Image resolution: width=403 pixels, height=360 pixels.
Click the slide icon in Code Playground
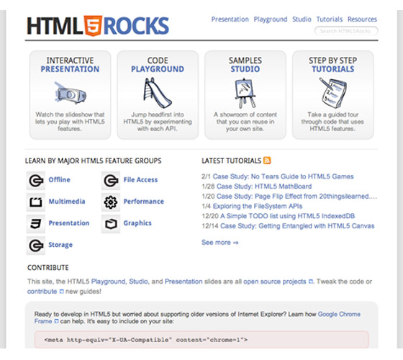point(158,93)
